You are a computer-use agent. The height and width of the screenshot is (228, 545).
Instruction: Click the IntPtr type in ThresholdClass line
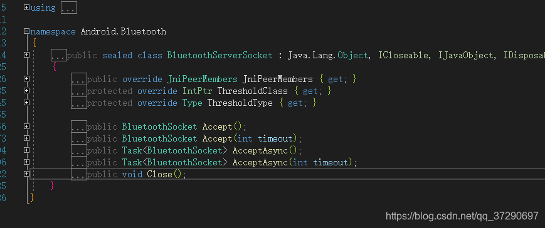[197, 91]
